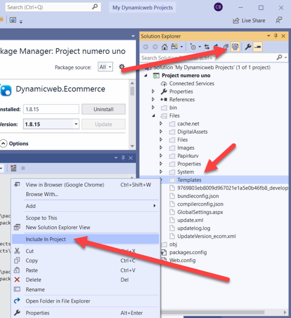The height and width of the screenshot is (318, 291).
Task: Select Open Folder in File Explorer
Action: point(58,301)
